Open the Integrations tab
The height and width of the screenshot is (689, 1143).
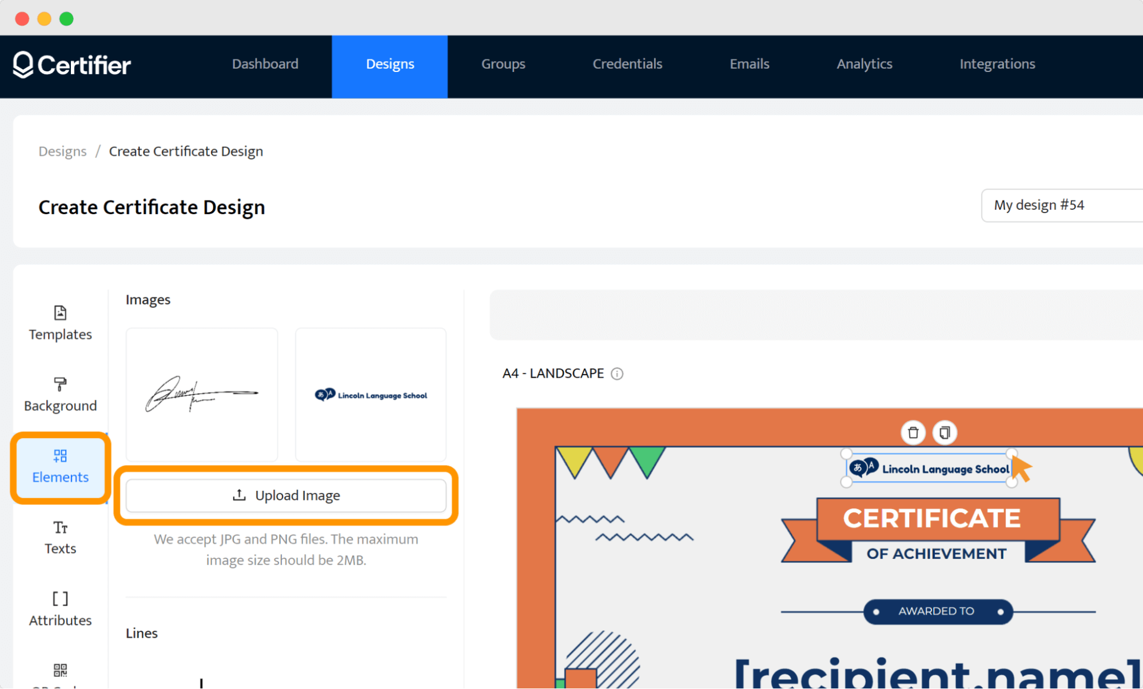tap(997, 64)
